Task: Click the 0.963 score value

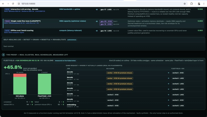Action: 200,31
